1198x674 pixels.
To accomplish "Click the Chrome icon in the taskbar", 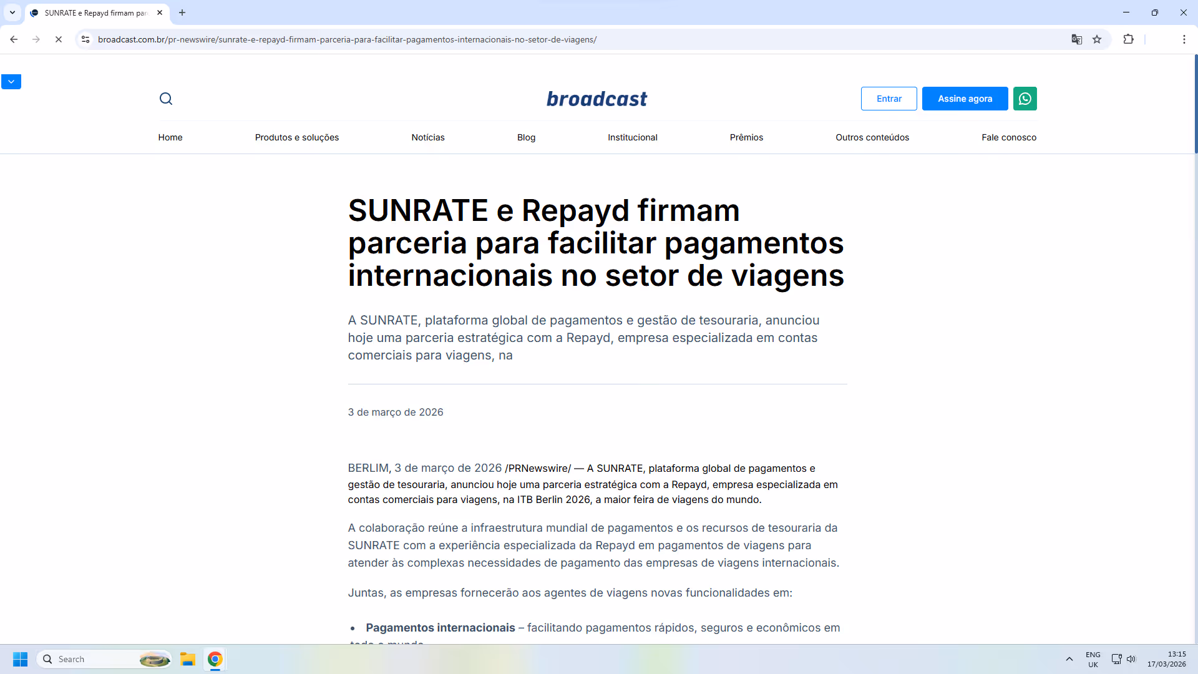I will [215, 659].
